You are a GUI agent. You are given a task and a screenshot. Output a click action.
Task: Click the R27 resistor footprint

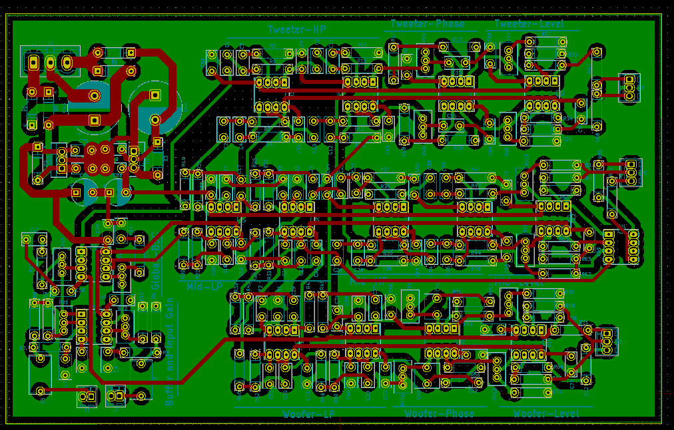[546, 42]
